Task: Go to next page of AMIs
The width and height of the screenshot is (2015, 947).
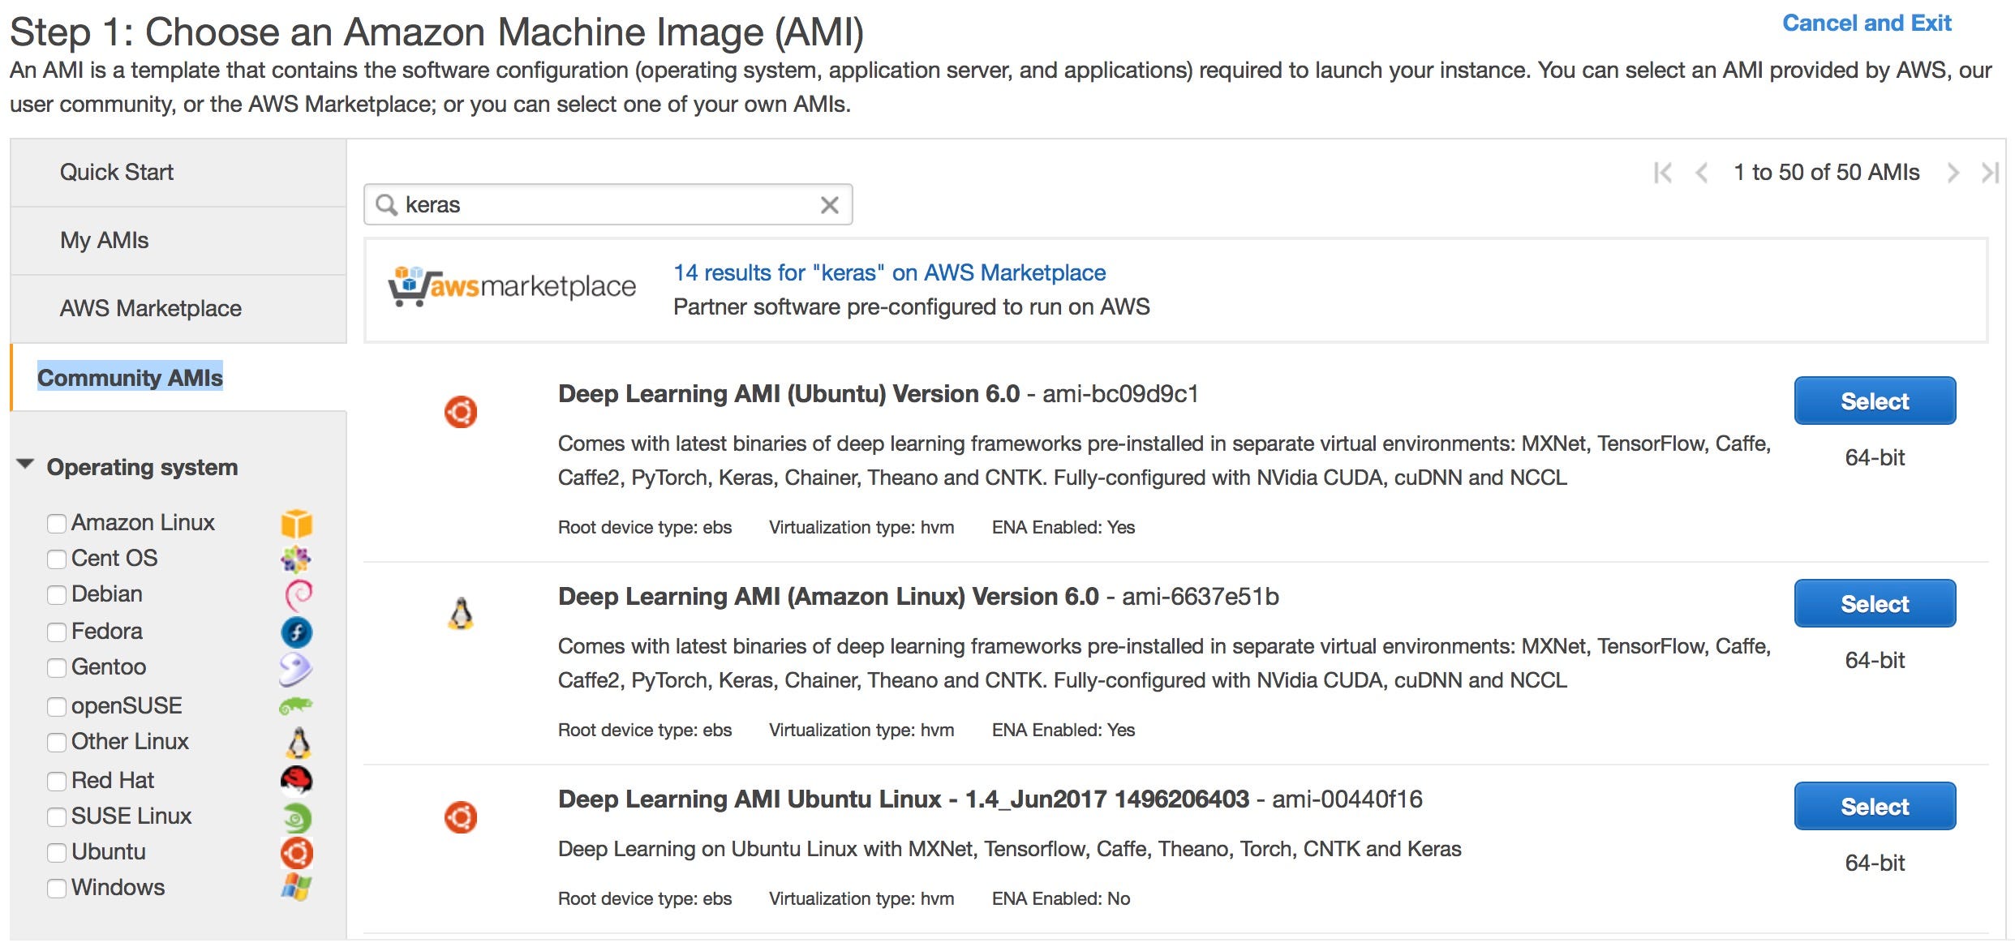Action: (x=1953, y=173)
